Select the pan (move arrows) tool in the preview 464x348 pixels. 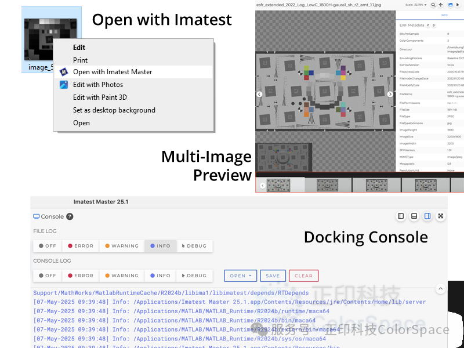(441, 5)
